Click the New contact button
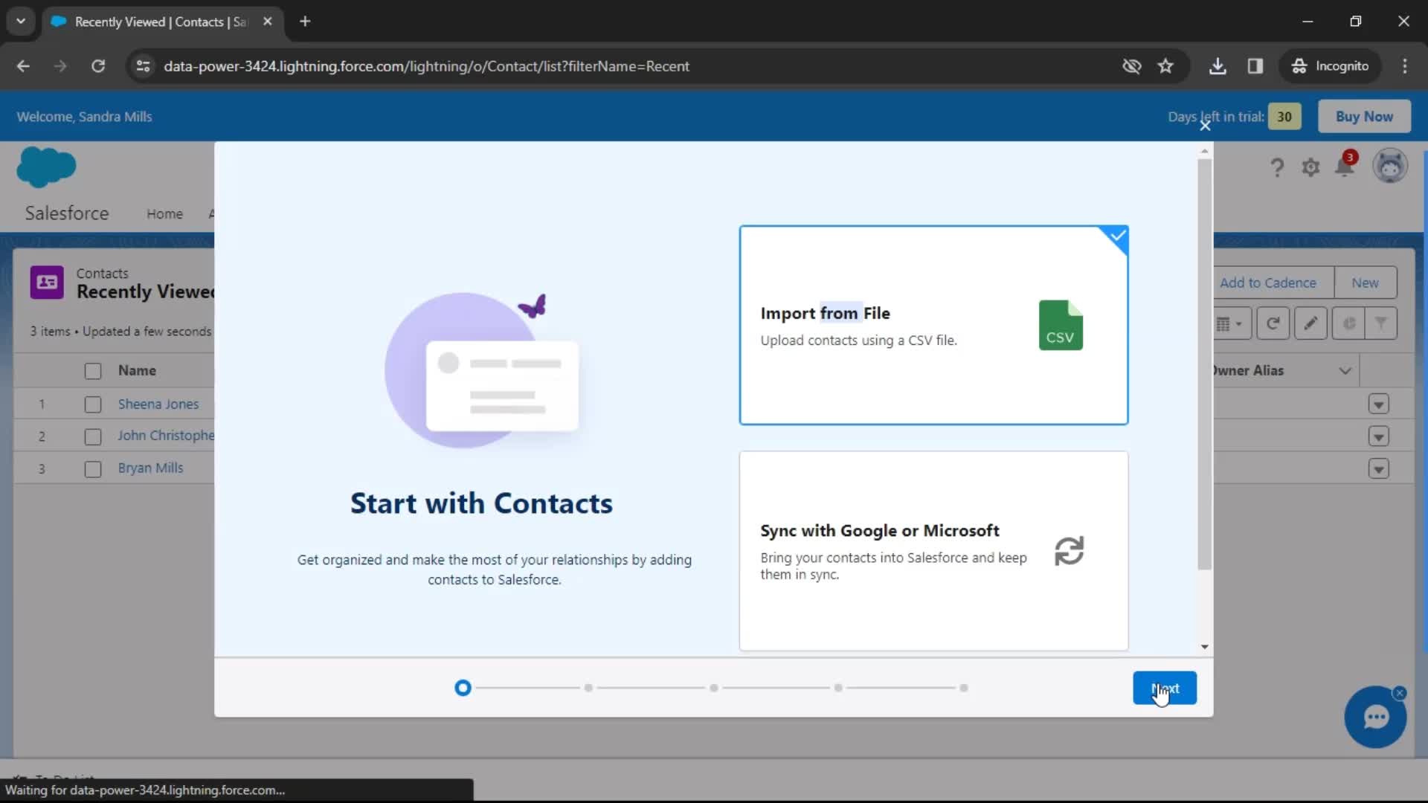1428x803 pixels. tap(1365, 283)
